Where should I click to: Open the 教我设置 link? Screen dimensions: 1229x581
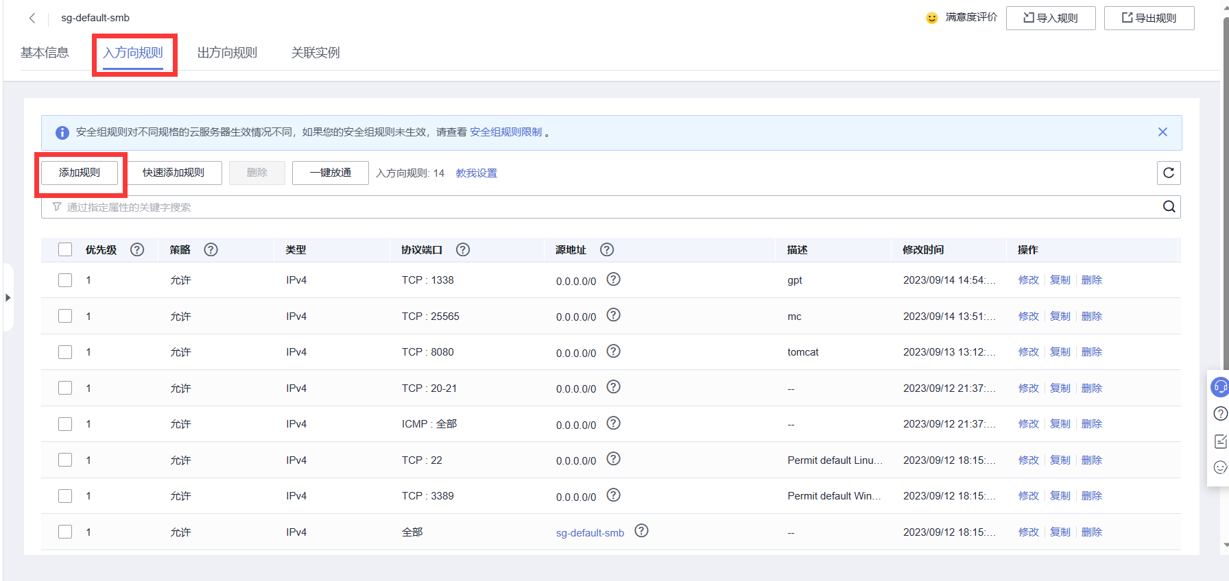coord(477,173)
